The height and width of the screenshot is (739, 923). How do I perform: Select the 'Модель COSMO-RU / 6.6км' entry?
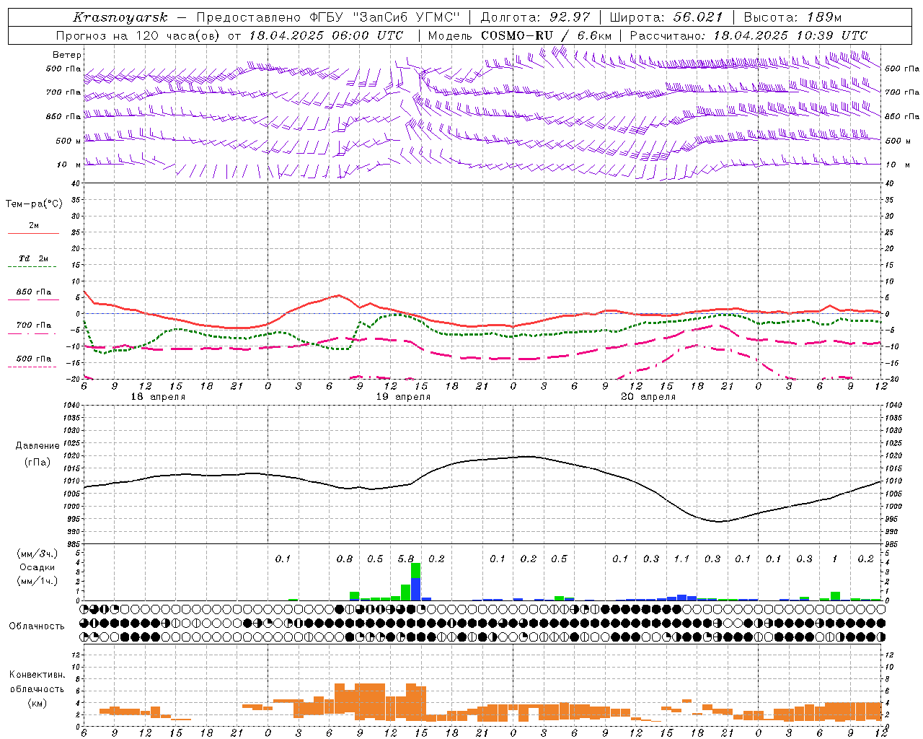[x=520, y=35]
